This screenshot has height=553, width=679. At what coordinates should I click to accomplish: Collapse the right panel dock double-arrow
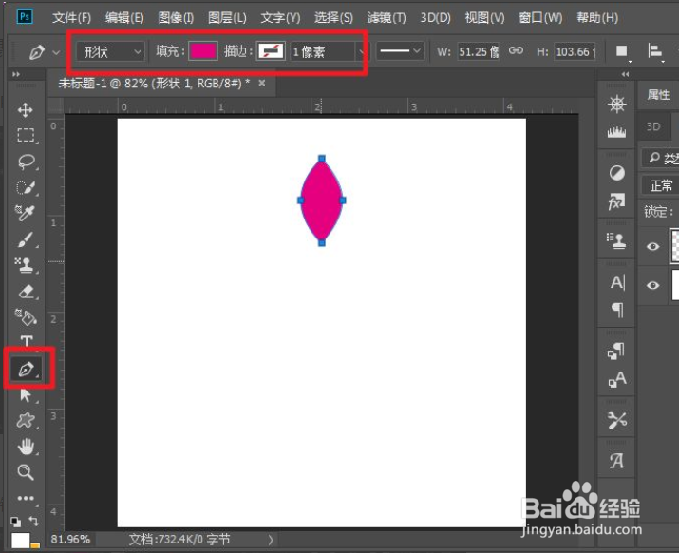click(625, 74)
